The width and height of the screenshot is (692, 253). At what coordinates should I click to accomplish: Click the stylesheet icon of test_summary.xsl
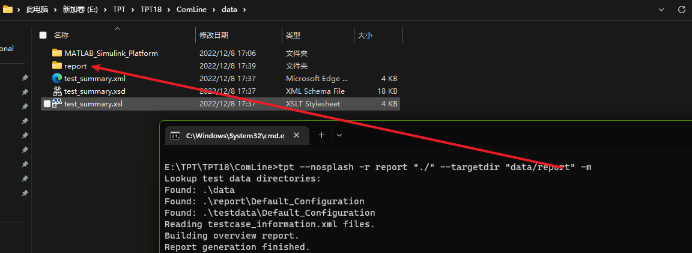pos(57,104)
